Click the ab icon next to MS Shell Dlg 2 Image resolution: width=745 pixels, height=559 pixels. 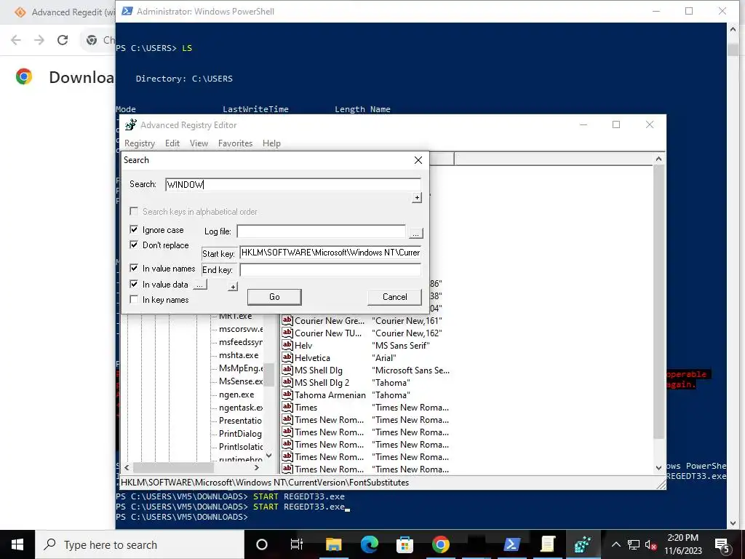(x=287, y=382)
